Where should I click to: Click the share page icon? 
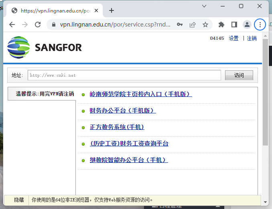pyautogui.click(x=193, y=25)
